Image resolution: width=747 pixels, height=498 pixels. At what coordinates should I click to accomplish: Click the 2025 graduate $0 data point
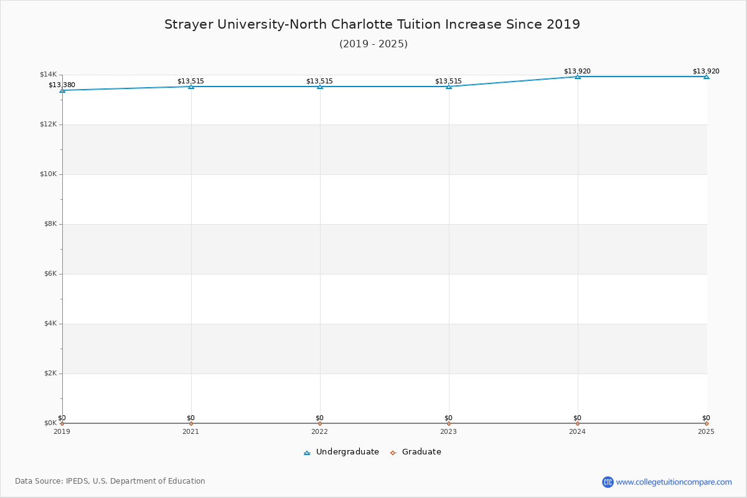pos(707,423)
